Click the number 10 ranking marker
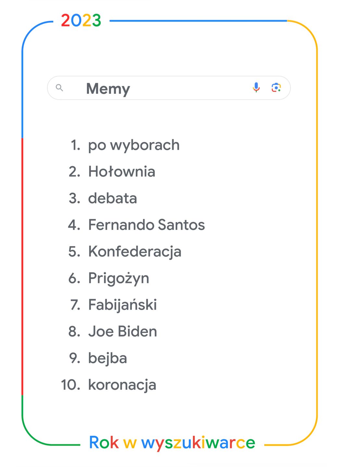 [70, 385]
